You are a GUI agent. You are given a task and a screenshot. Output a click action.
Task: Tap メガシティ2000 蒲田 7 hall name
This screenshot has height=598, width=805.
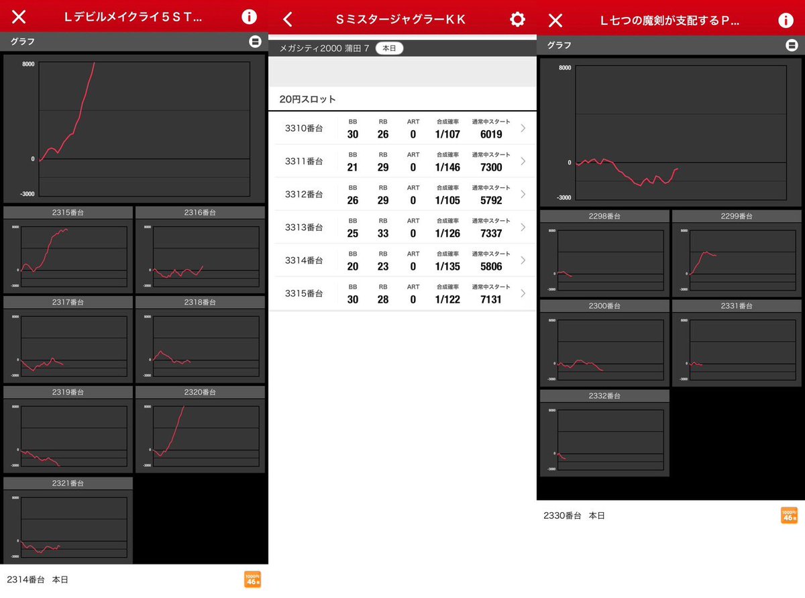coord(325,48)
